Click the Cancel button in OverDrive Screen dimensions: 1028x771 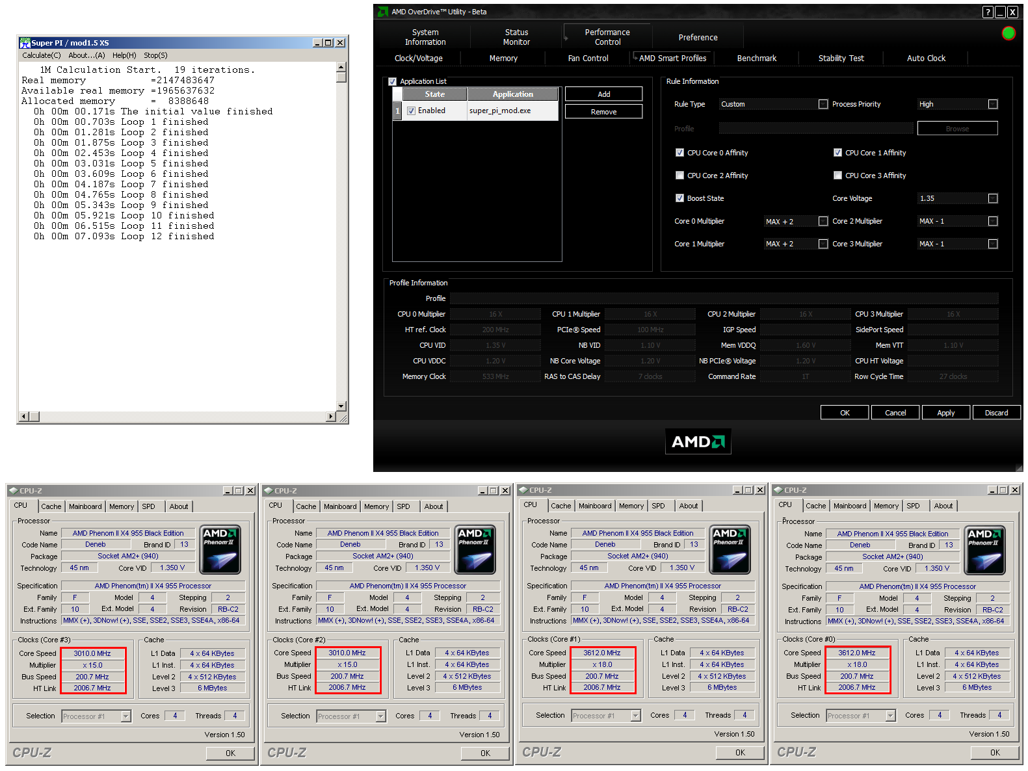click(895, 413)
